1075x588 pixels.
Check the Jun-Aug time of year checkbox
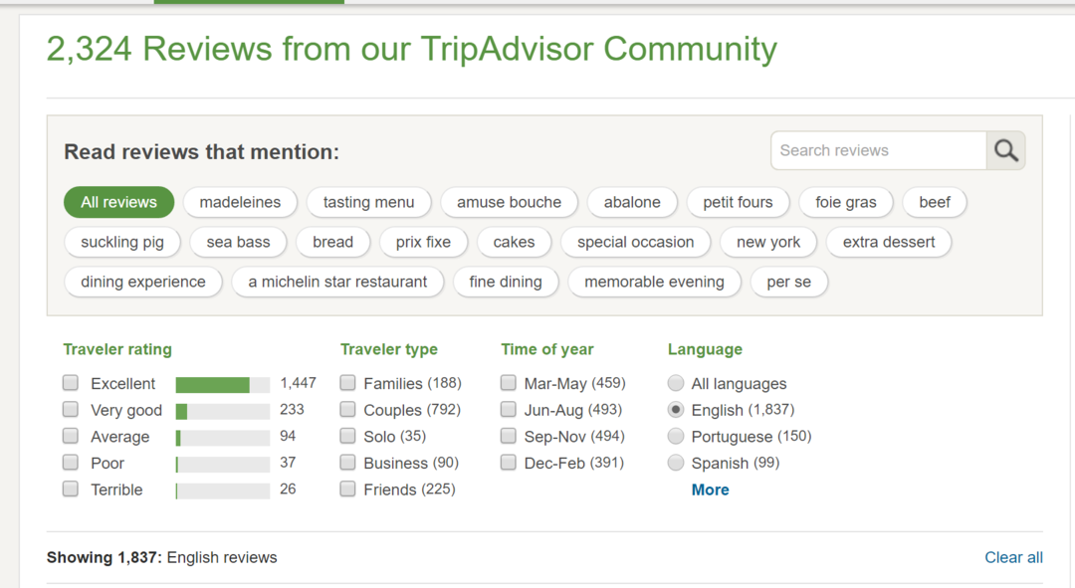point(508,409)
